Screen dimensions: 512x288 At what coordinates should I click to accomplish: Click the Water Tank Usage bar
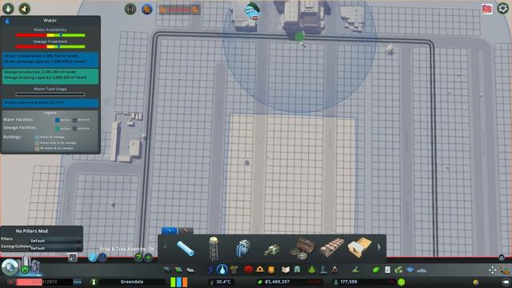[x=50, y=94]
